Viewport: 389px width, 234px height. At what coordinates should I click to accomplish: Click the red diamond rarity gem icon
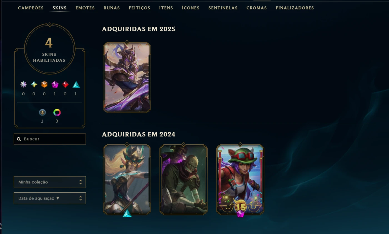point(65,84)
